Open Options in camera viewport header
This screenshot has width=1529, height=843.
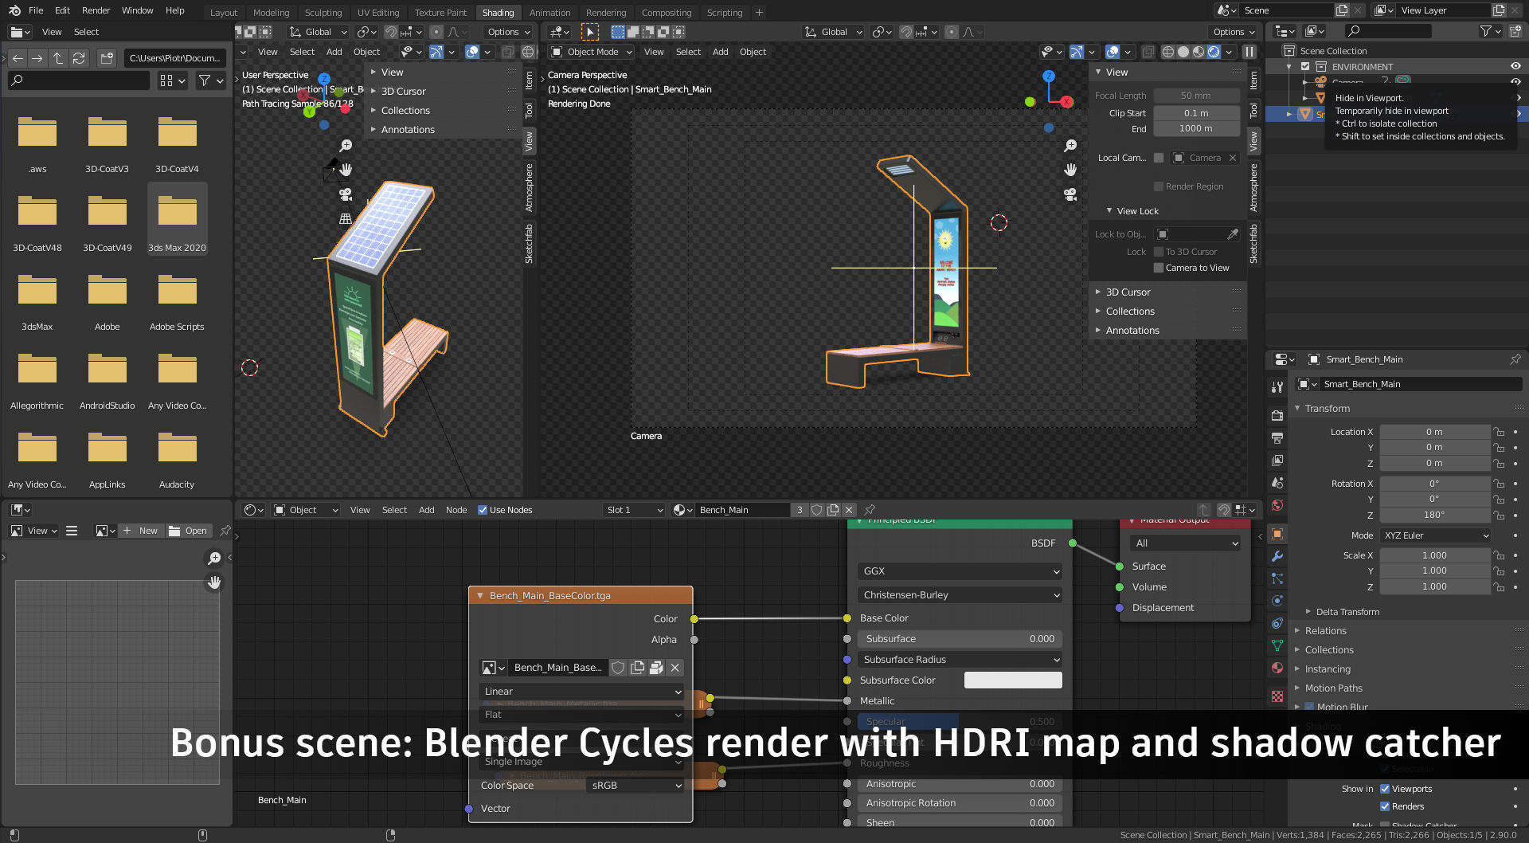pyautogui.click(x=1234, y=32)
